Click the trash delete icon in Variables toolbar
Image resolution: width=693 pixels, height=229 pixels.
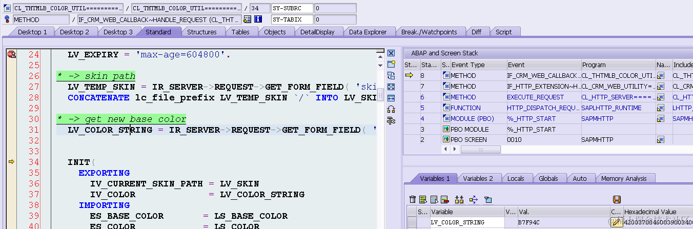click(x=413, y=199)
